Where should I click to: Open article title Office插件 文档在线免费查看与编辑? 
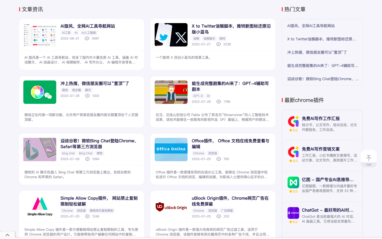point(231,144)
